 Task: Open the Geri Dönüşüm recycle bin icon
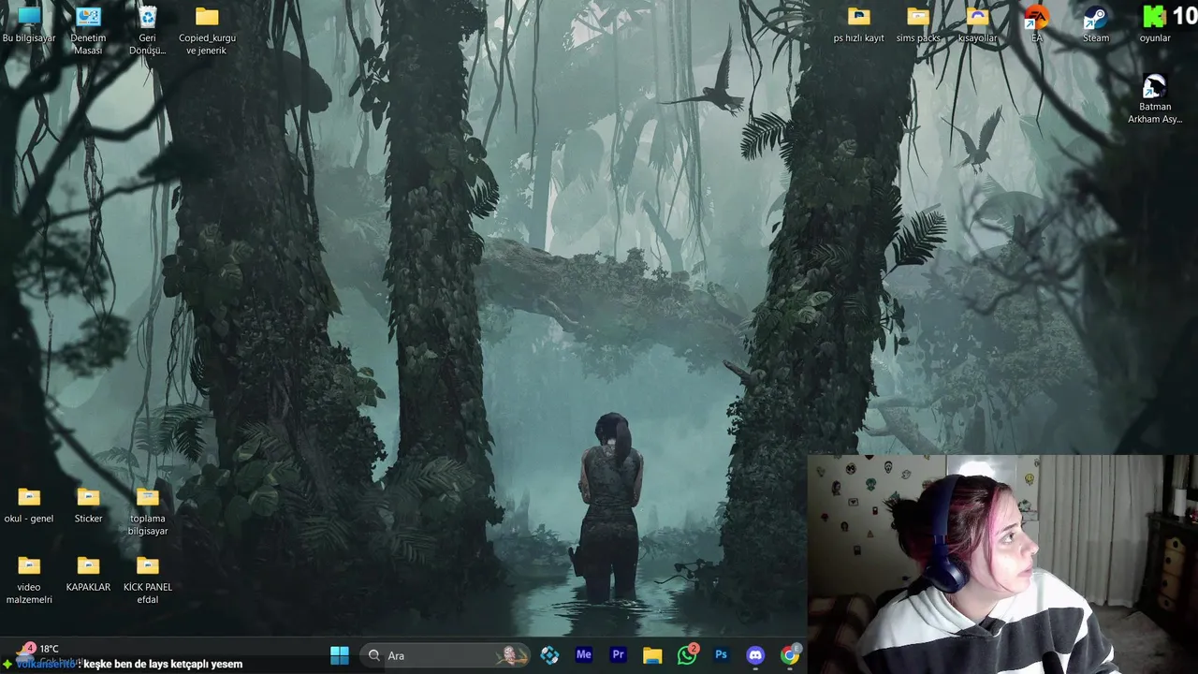click(x=147, y=31)
